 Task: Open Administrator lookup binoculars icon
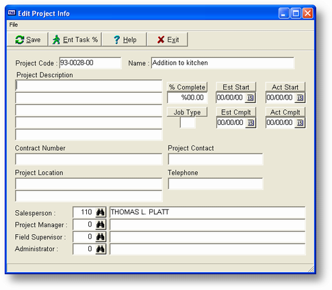101,249
